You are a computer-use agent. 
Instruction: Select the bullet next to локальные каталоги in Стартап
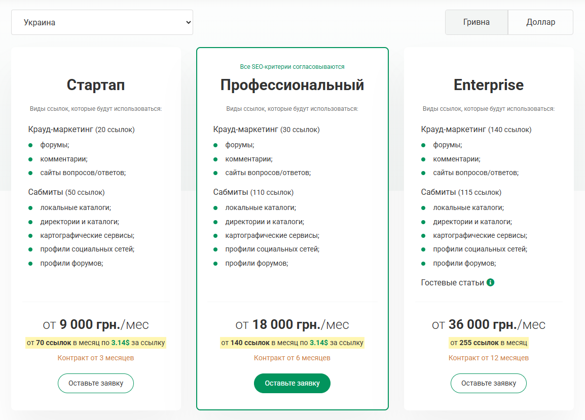click(x=31, y=207)
